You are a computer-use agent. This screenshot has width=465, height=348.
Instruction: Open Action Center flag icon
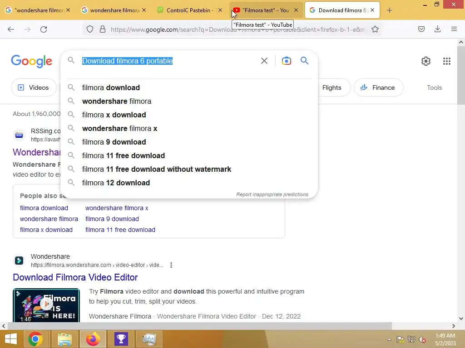pos(400,339)
